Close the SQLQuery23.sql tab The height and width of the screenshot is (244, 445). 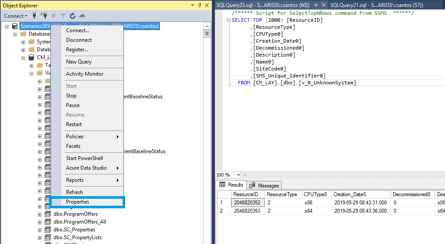(323, 5)
